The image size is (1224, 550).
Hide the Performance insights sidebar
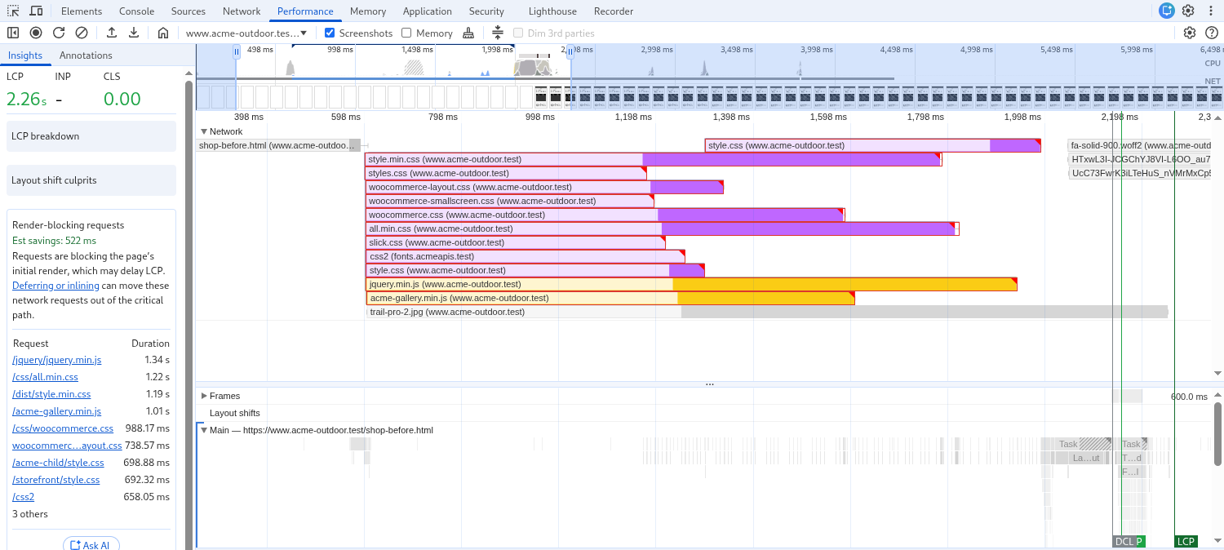point(13,33)
